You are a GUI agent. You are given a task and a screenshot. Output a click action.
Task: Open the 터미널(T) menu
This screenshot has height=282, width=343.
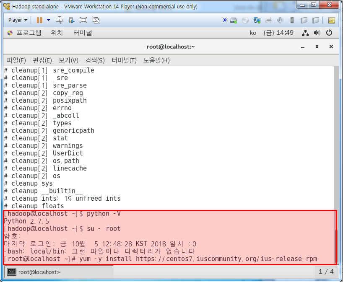tap(124, 60)
